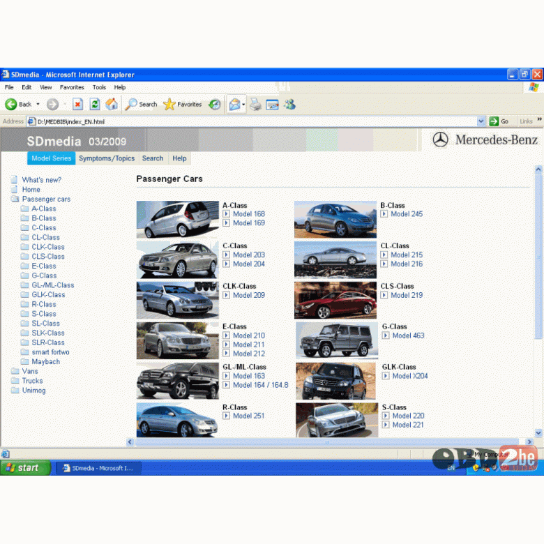Viewport: 544px width, 544px height.
Task: Open the Mail button dropdown arrow
Action: (243, 104)
